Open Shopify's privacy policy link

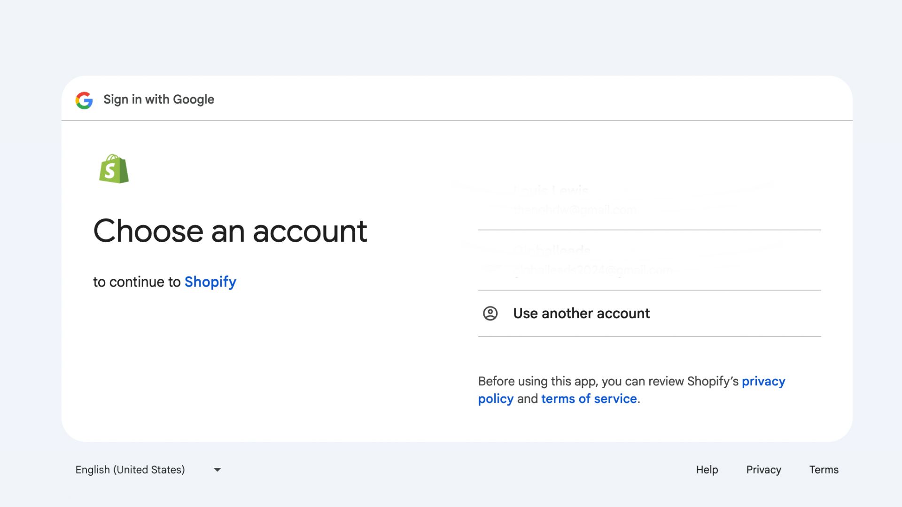[x=631, y=390]
